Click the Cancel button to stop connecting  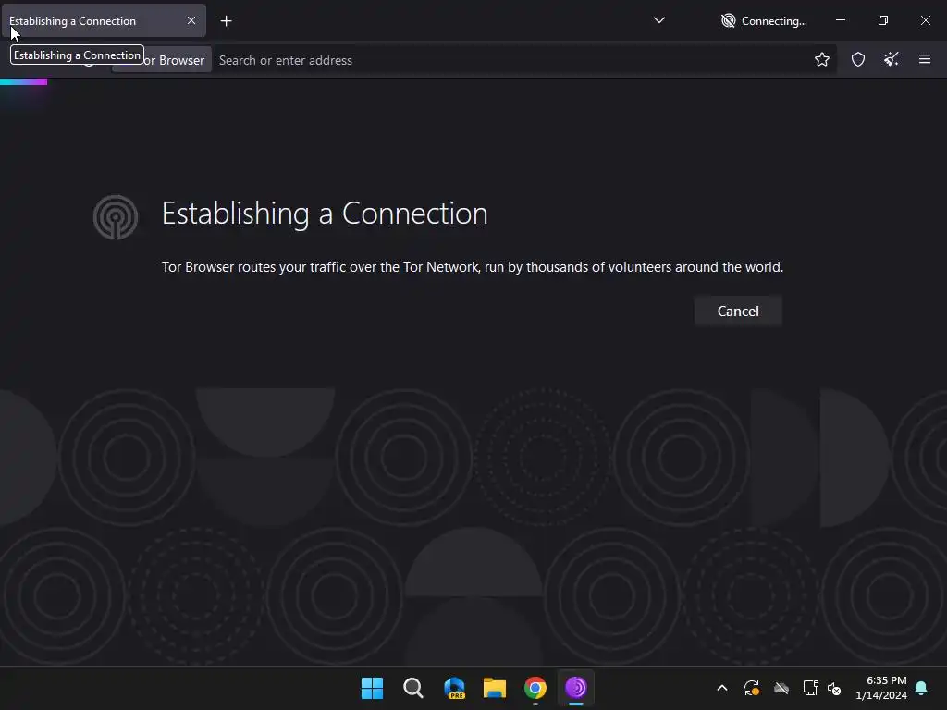pos(737,311)
